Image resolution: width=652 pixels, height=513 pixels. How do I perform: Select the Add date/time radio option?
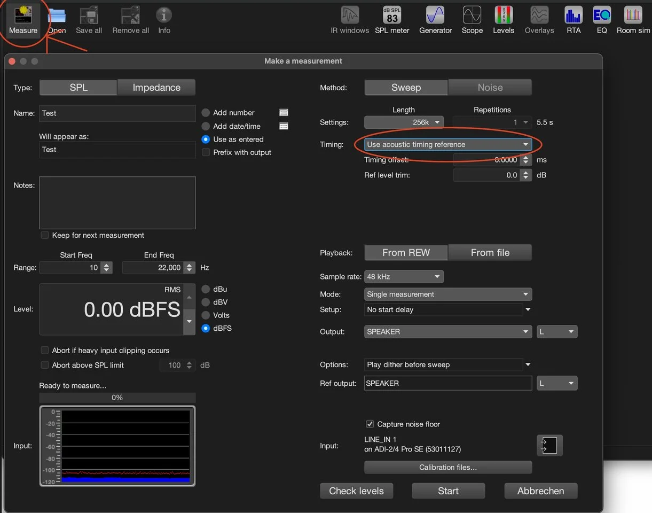point(206,126)
